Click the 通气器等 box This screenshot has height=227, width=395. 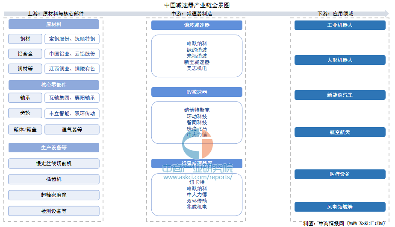tap(72, 129)
